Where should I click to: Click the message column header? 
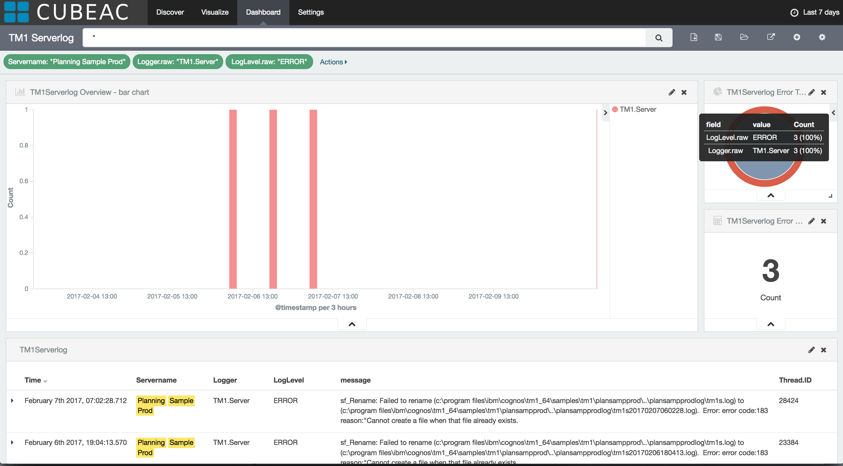pos(355,380)
